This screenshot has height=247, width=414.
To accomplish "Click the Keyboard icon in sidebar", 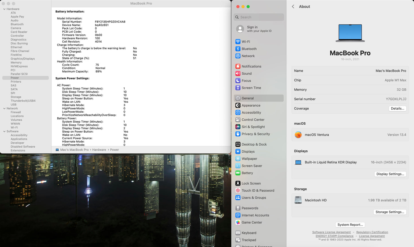I will point(238,233).
